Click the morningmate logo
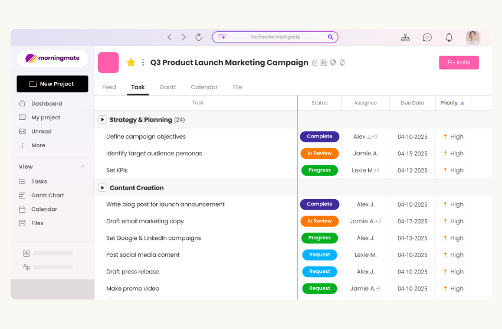The height and width of the screenshot is (329, 502). pyautogui.click(x=53, y=58)
